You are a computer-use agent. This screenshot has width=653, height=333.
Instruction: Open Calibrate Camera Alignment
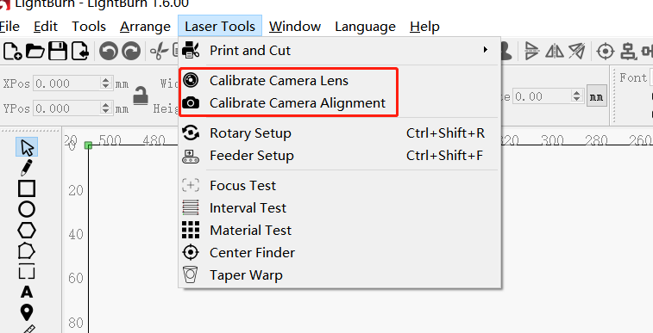point(339,102)
